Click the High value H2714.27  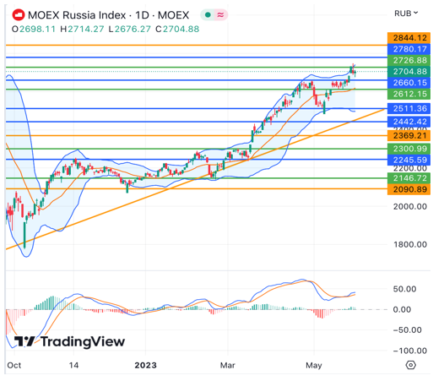click(82, 29)
